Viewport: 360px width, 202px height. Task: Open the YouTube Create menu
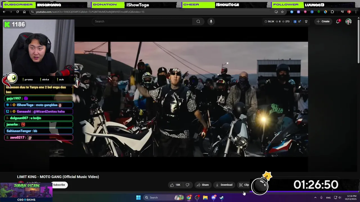[323, 21]
